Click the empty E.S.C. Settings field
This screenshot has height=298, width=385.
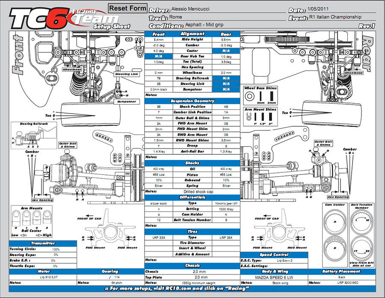pyautogui.click(x=288, y=266)
